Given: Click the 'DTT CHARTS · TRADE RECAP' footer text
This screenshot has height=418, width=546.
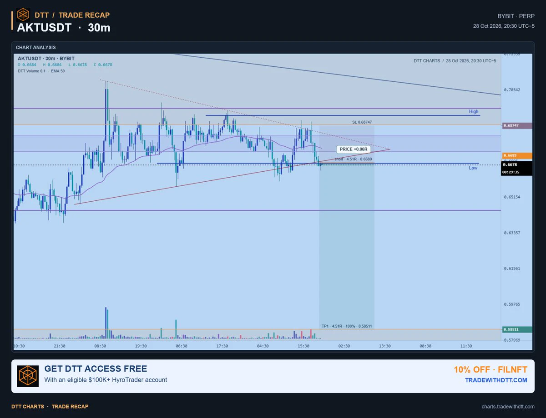Looking at the screenshot, I should click(x=50, y=407).
